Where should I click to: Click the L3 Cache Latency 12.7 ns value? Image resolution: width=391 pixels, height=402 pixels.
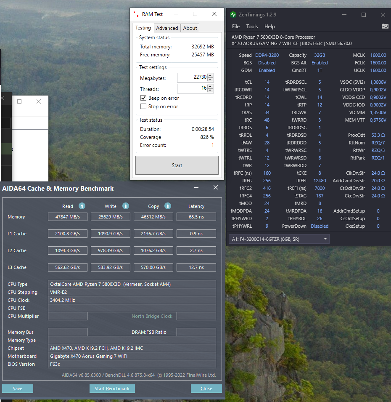coord(196,267)
